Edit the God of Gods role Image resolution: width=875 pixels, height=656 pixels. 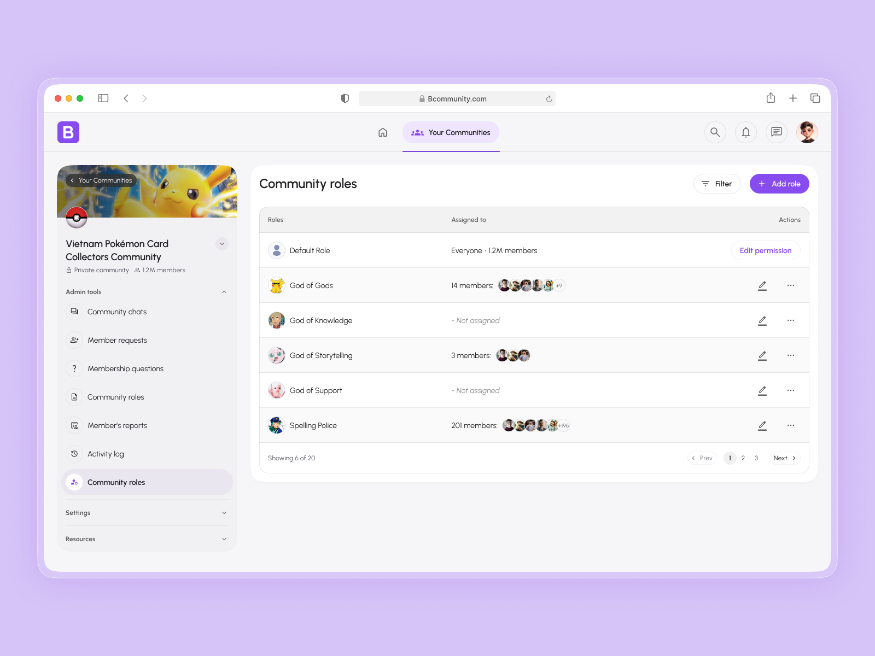point(762,285)
